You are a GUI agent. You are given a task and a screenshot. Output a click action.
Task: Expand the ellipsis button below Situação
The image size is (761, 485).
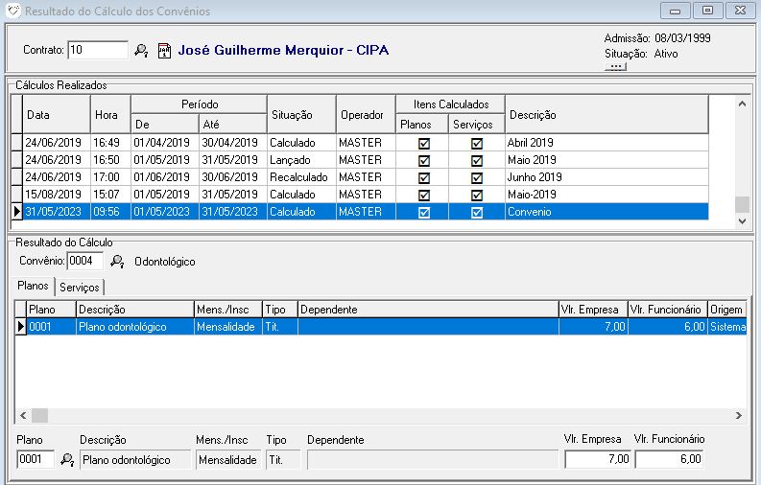615,67
